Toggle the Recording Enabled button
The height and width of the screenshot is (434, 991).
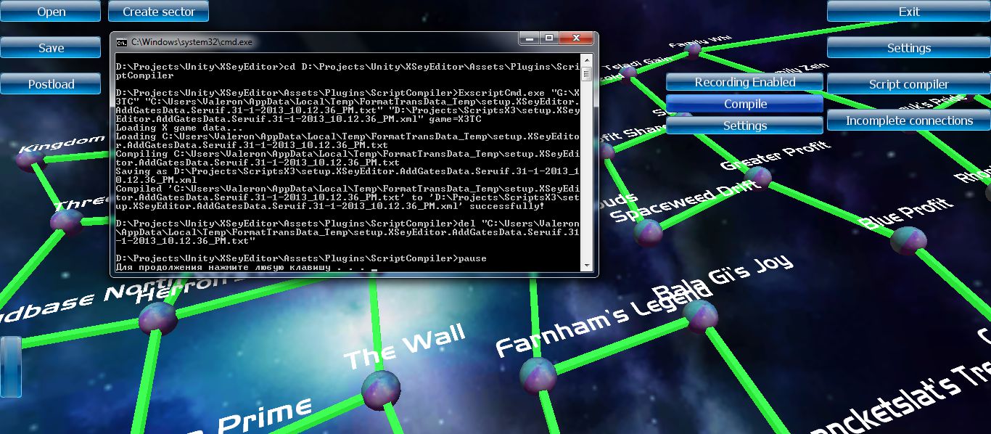pyautogui.click(x=745, y=82)
